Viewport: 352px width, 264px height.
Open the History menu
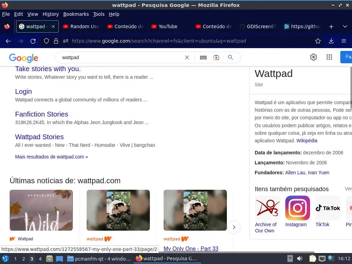(x=51, y=14)
